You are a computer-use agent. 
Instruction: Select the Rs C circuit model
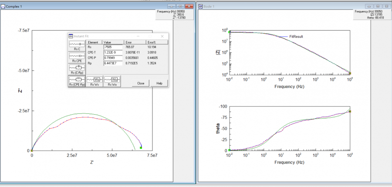[x=77, y=46]
